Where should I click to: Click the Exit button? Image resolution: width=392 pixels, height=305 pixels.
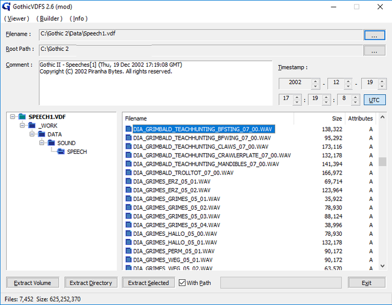(x=366, y=283)
